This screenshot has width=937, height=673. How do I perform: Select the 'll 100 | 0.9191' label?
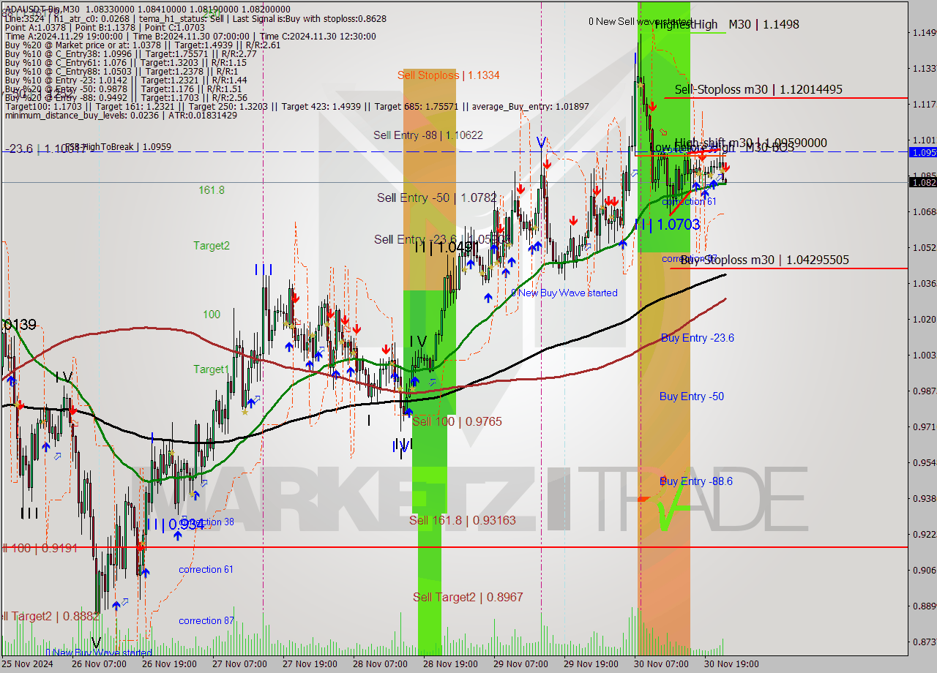pyautogui.click(x=39, y=547)
